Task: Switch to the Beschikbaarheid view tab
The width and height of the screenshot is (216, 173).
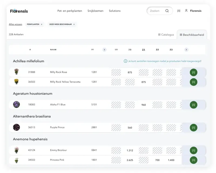Action: 192,35
